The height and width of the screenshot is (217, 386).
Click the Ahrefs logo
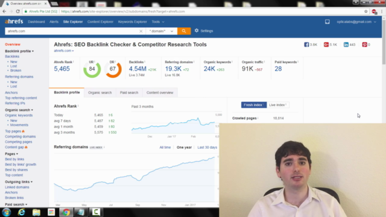(14, 22)
